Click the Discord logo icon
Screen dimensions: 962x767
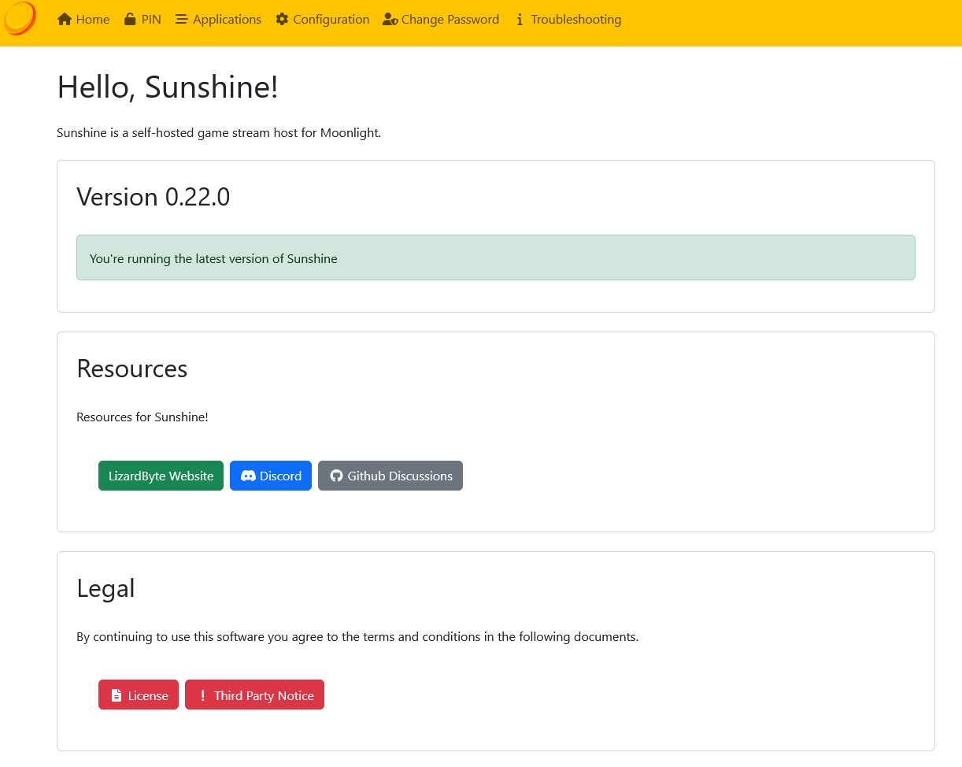(248, 476)
